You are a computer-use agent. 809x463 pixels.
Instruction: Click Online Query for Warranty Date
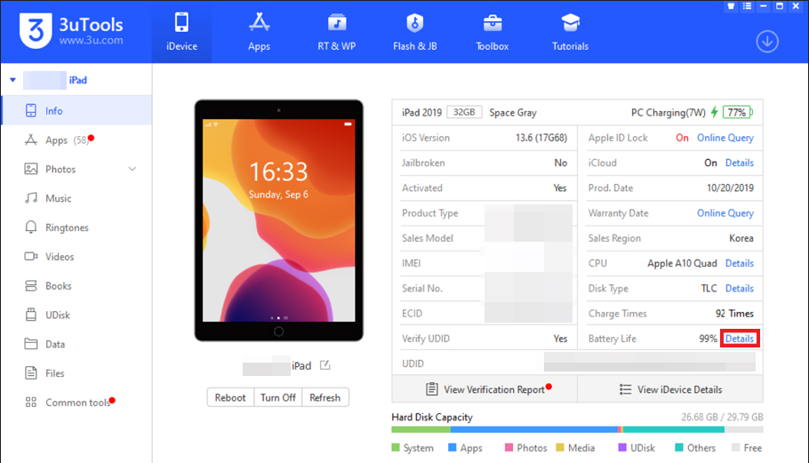click(725, 213)
